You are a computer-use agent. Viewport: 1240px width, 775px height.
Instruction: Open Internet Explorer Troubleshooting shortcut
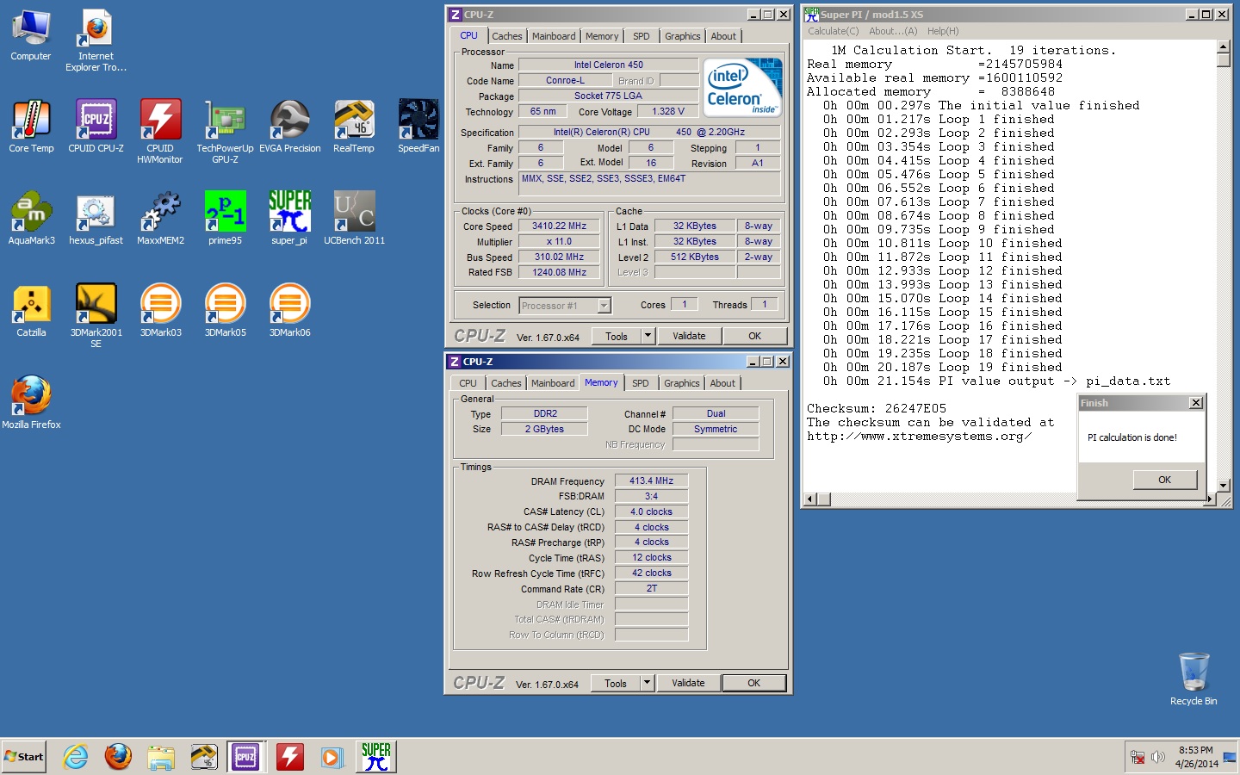tap(96, 40)
